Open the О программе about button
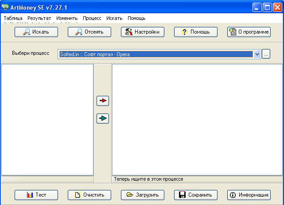The width and height of the screenshot is (284, 205). click(x=249, y=32)
